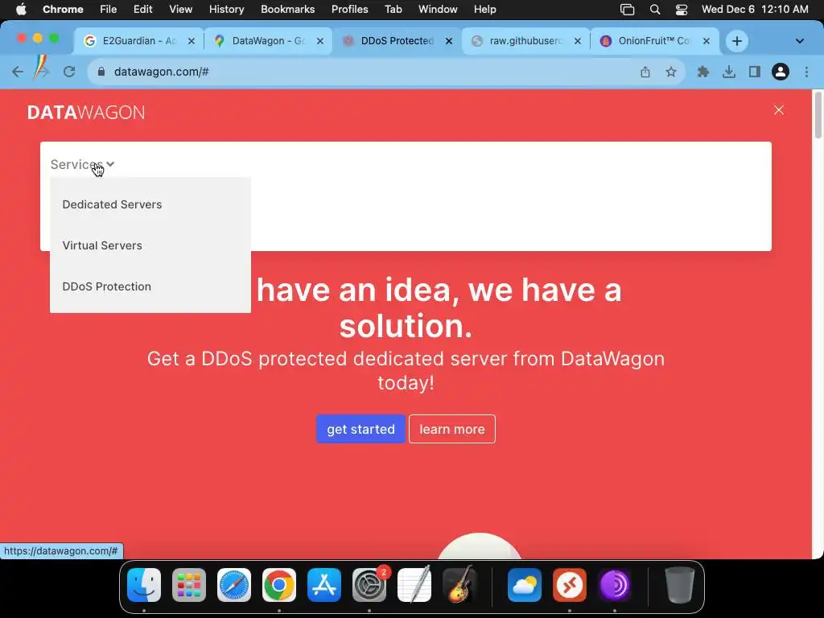Open TextEdit from the Dock
Viewport: 824px width, 618px height.
coord(414,585)
